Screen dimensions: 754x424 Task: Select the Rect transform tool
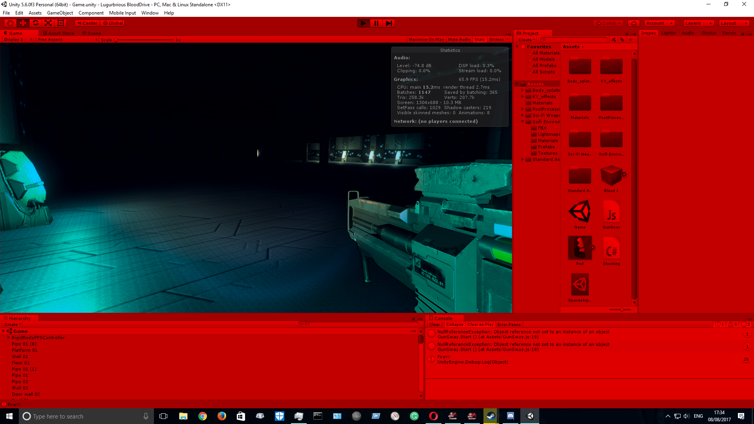pos(60,23)
